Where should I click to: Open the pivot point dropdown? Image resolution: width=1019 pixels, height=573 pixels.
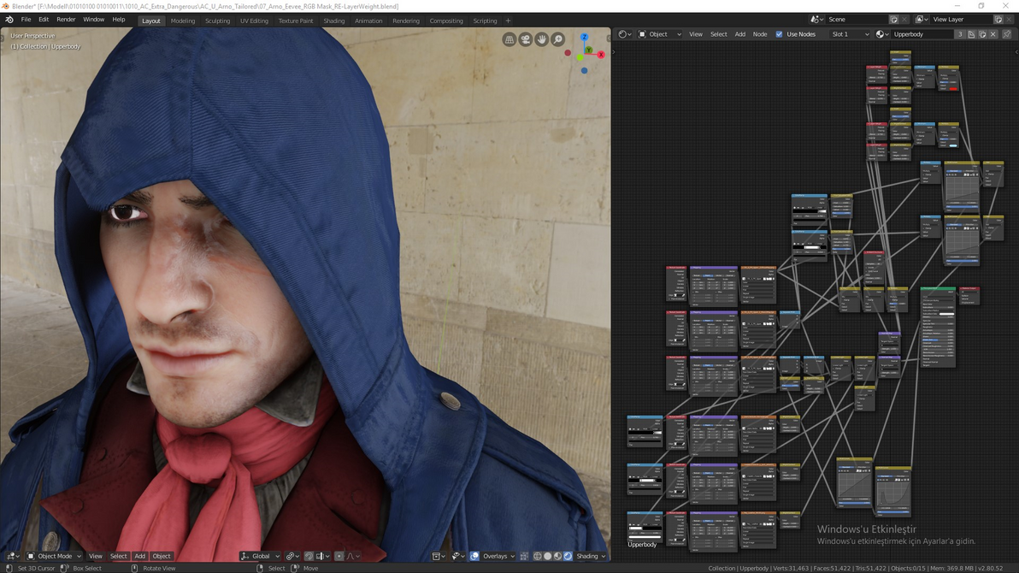[292, 556]
